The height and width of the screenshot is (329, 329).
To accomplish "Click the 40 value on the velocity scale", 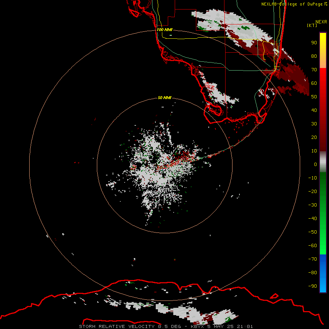I will tap(314, 110).
